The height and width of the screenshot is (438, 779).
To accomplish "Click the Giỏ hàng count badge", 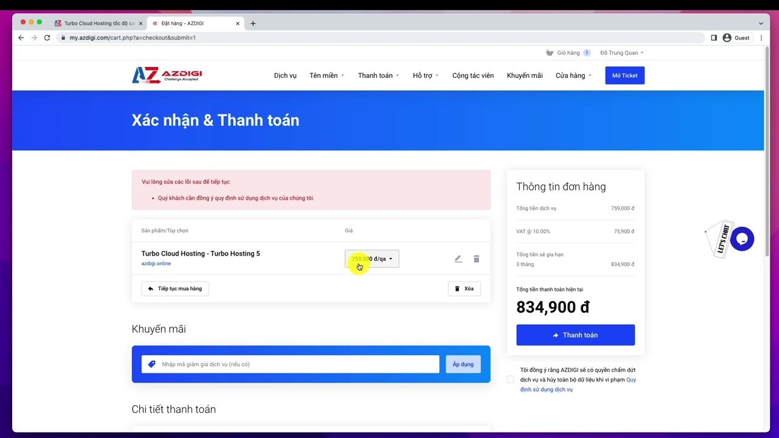I will [587, 53].
